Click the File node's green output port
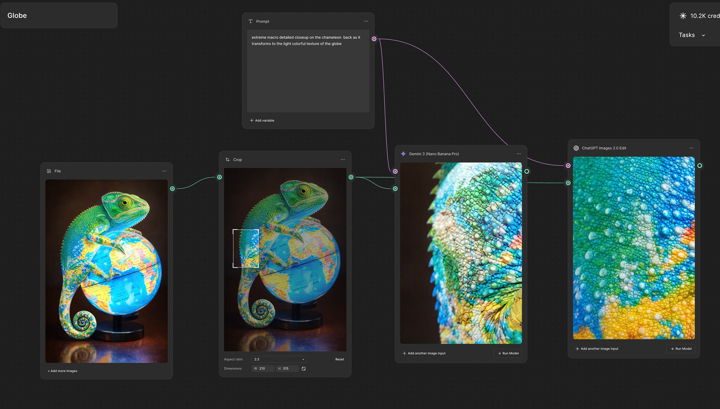The image size is (720, 409). pos(172,189)
